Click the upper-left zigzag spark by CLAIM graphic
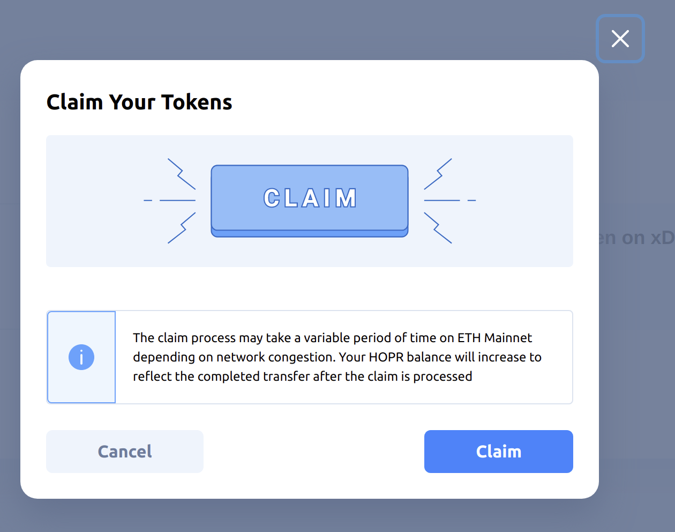This screenshot has height=532, width=675. [x=182, y=174]
